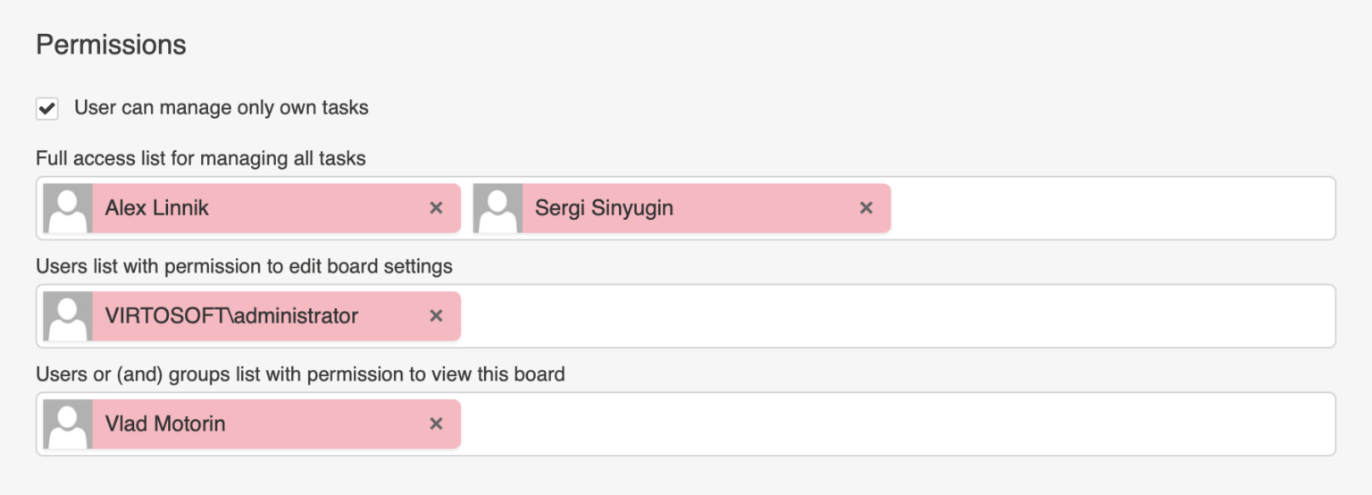1372x495 pixels.
Task: Click the "Users or (and) groups list" label
Action: (300, 374)
